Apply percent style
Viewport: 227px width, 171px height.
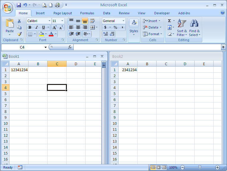tap(115, 27)
